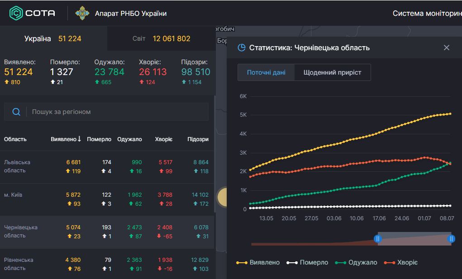
Task: Click the sort arrow next to Виявлено
Action: pyautogui.click(x=80, y=139)
